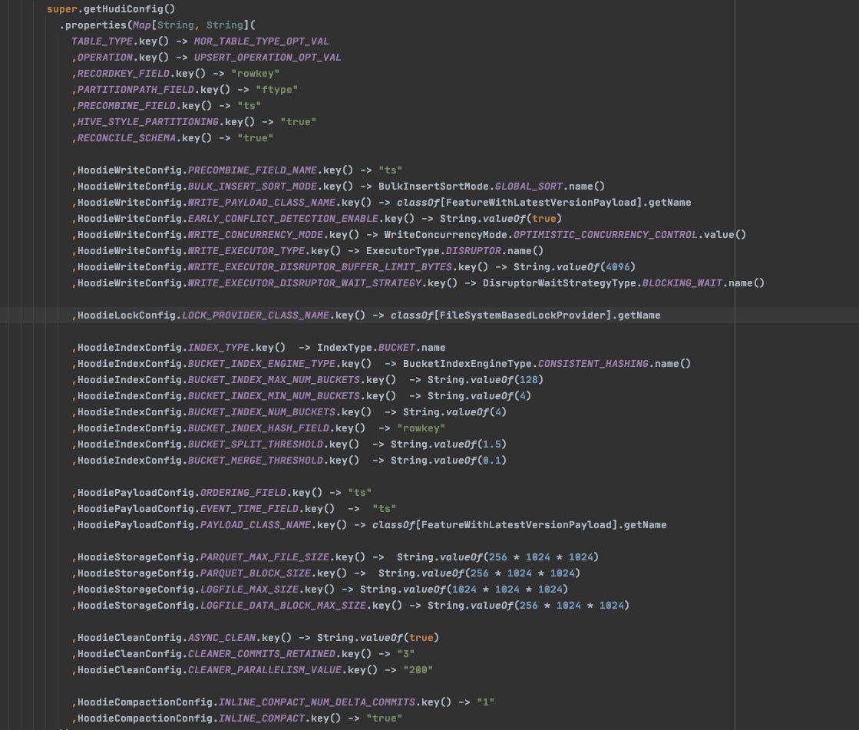The image size is (859, 730).
Task: Place cursor on the value 128
Action: tap(530, 380)
